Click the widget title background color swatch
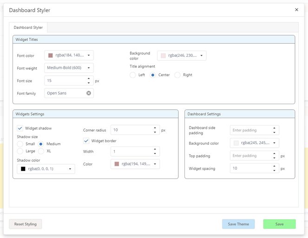The image size is (308, 238). [x=163, y=56]
